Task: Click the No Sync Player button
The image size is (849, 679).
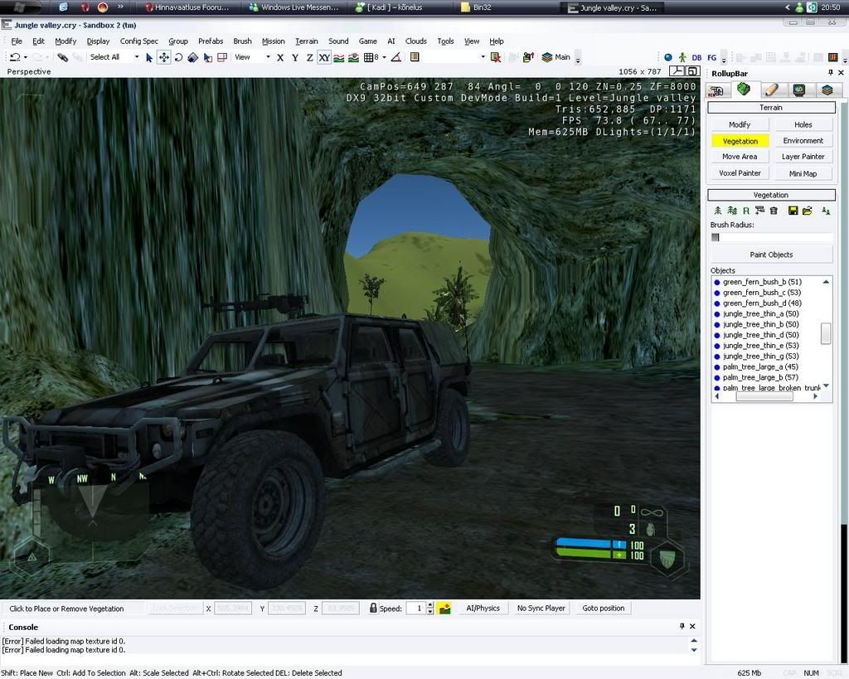Action: coord(541,608)
